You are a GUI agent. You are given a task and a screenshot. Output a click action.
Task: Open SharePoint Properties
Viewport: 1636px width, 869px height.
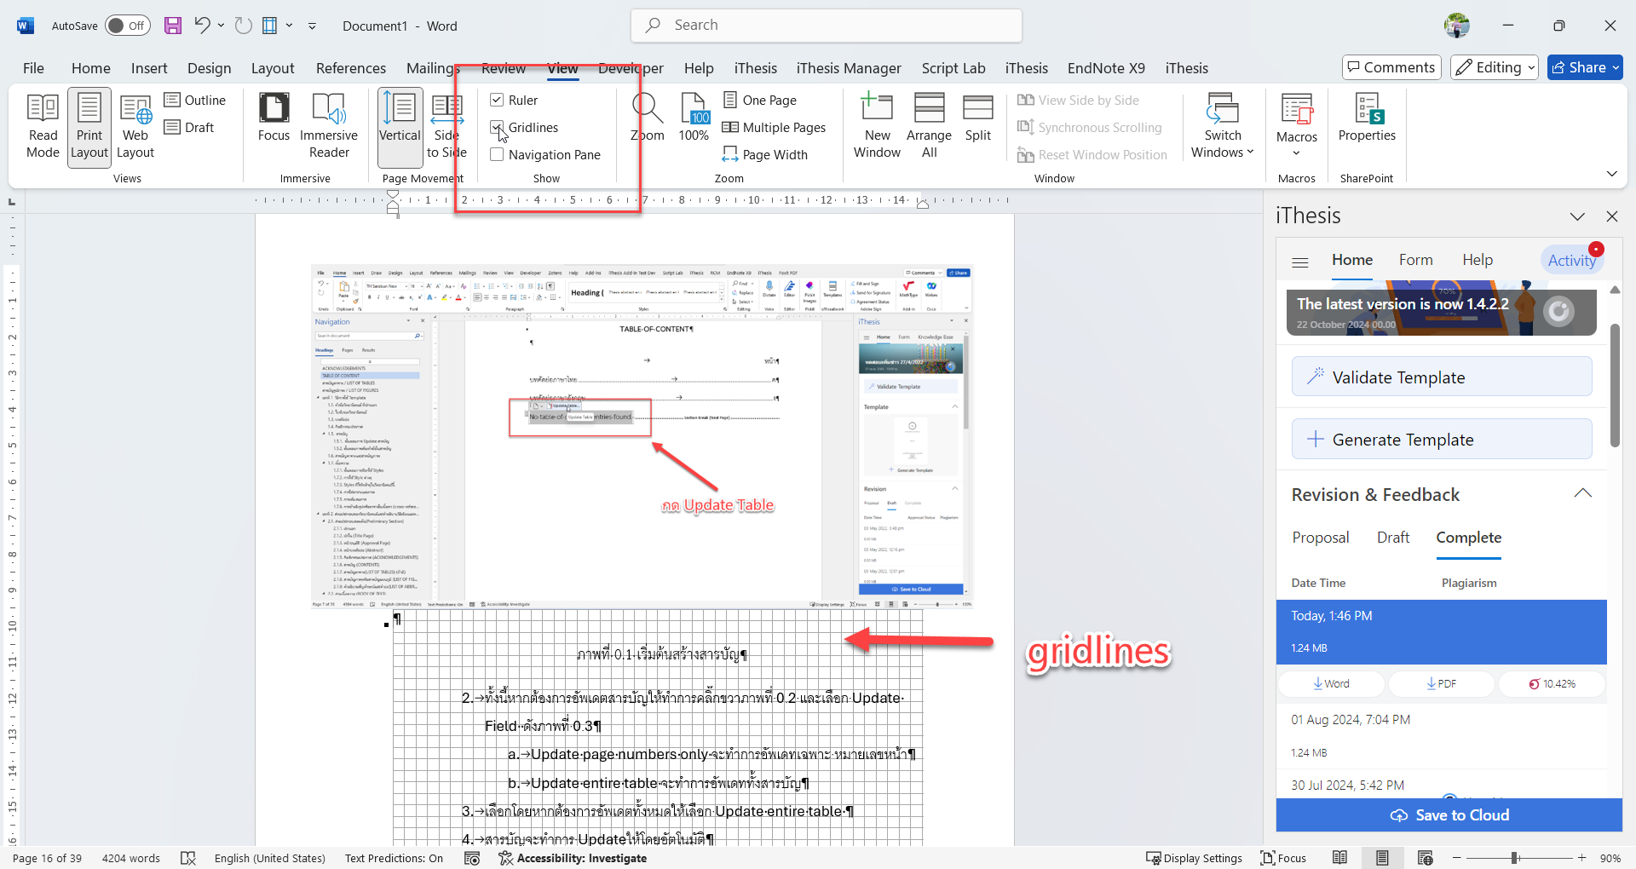pos(1367,118)
